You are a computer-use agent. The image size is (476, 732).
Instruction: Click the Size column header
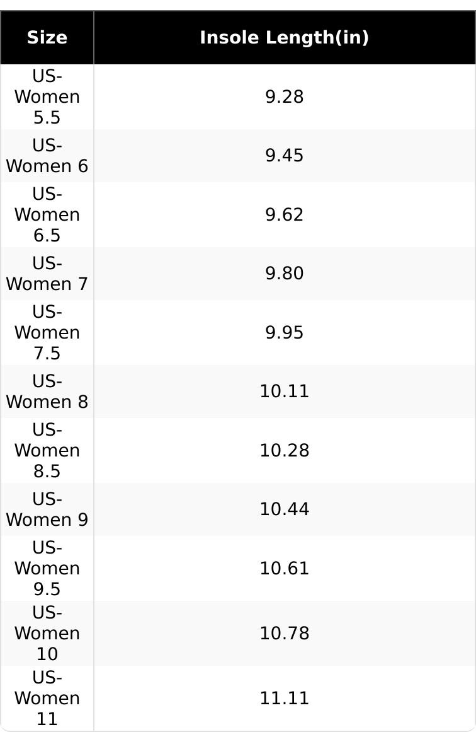click(47, 38)
